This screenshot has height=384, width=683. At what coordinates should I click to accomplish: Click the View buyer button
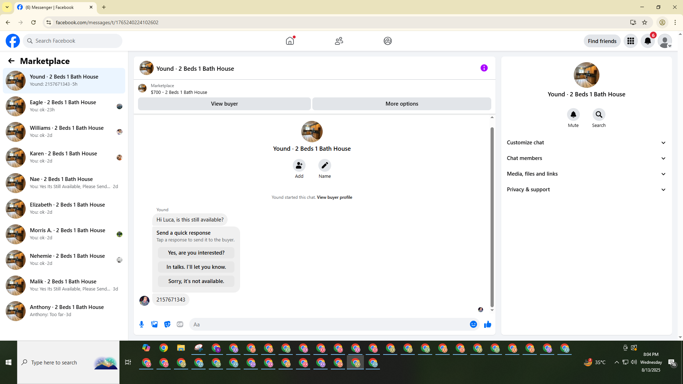pyautogui.click(x=224, y=104)
